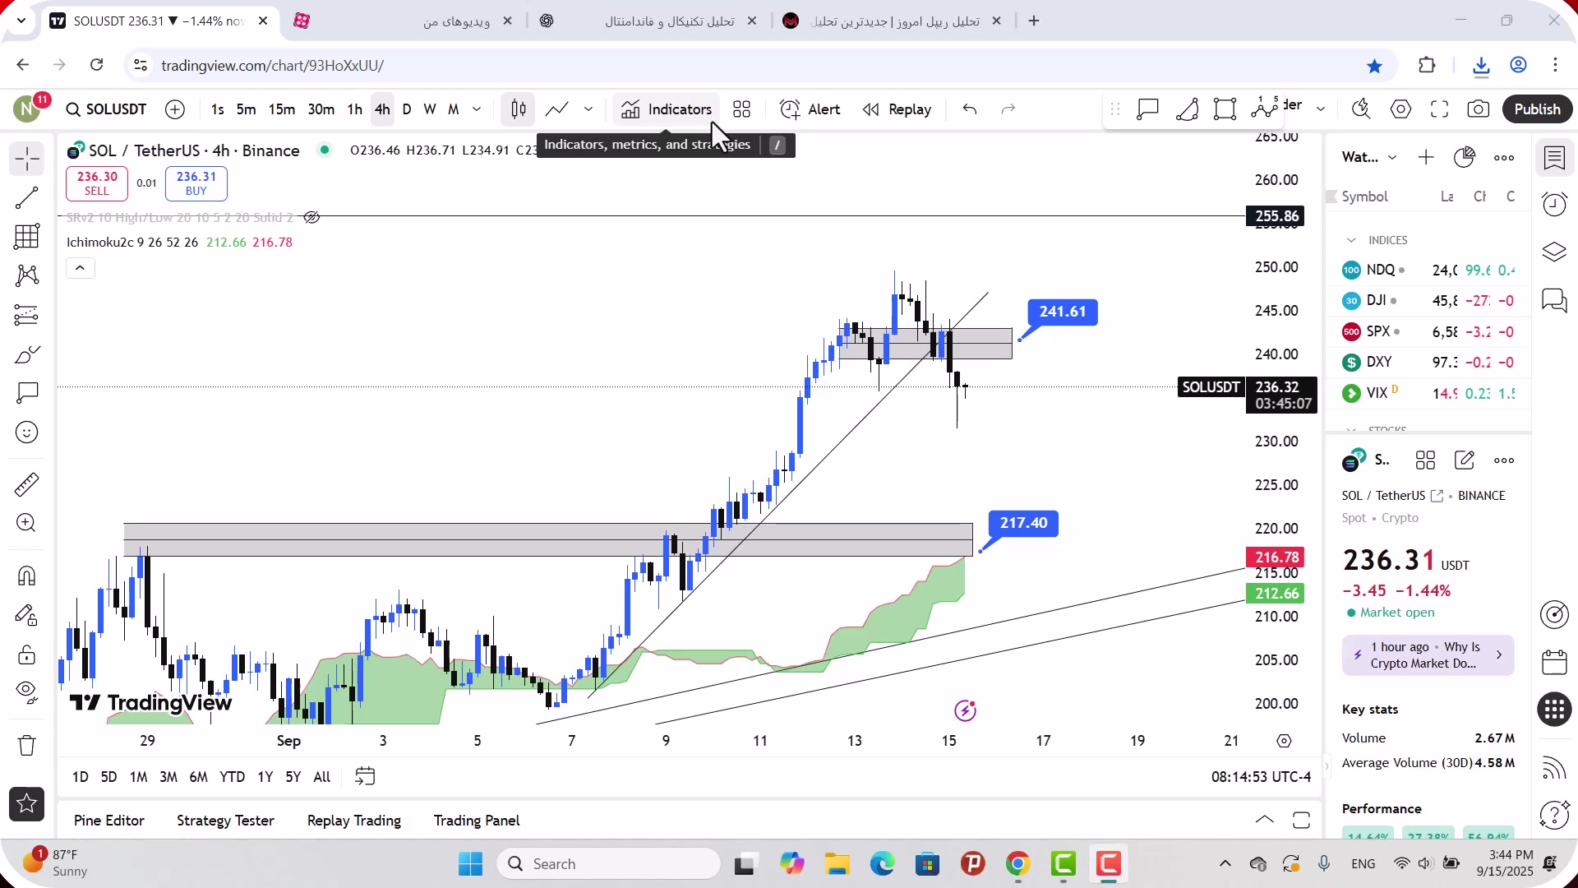Undo the last chart action
Image resolution: width=1578 pixels, height=888 pixels.
point(970,109)
